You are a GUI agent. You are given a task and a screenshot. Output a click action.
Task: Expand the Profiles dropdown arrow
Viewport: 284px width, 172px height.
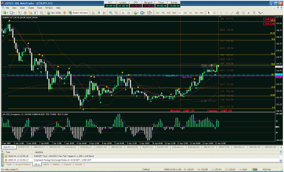coord(14,13)
